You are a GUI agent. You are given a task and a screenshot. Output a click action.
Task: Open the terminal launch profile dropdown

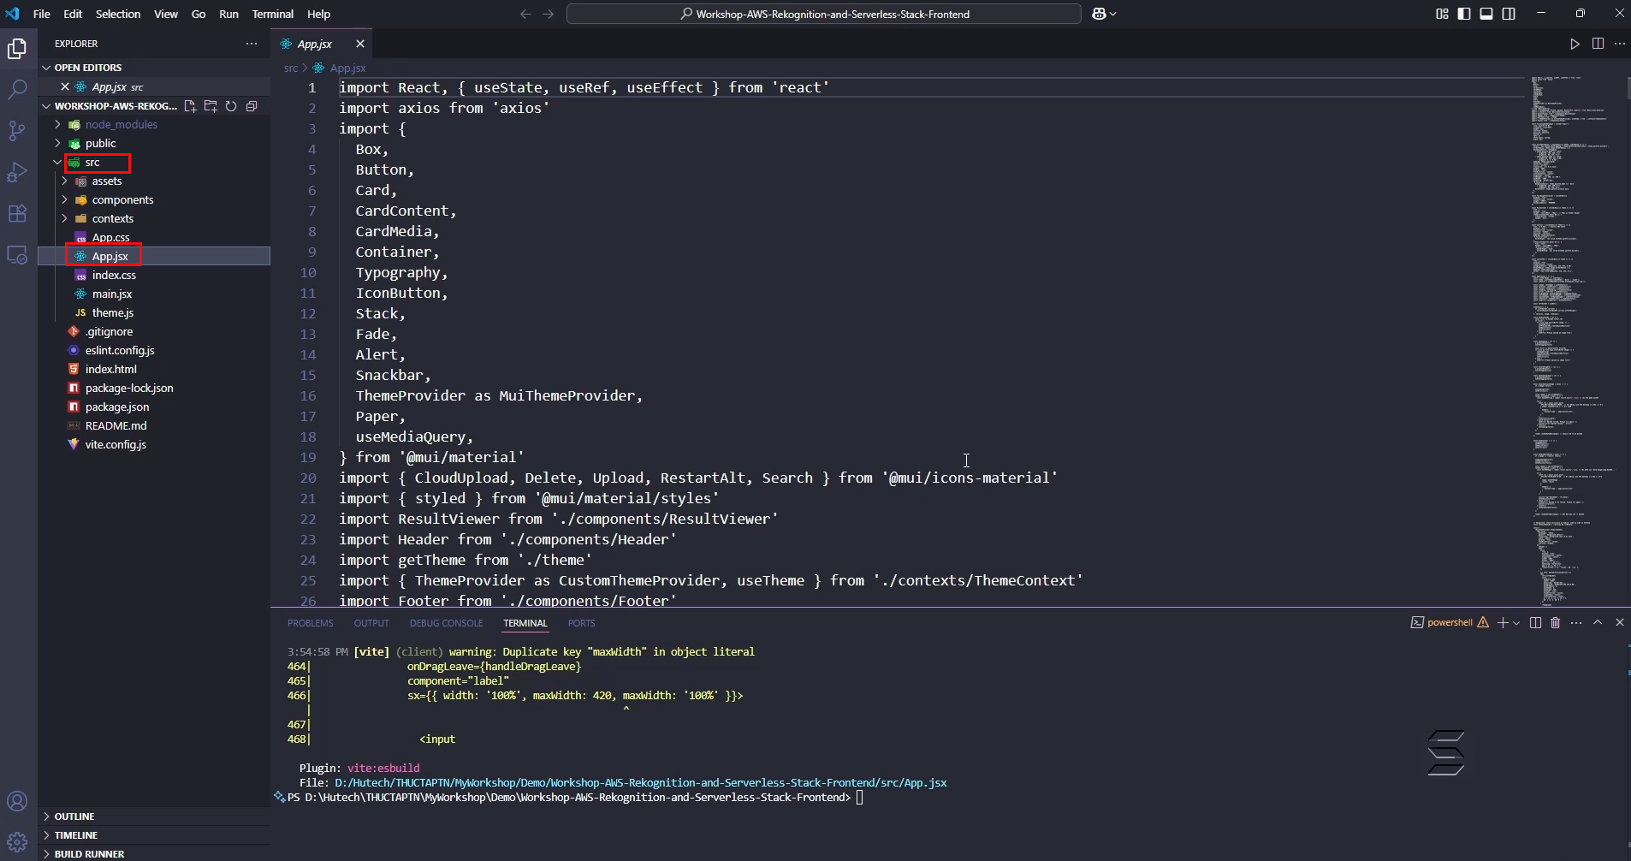[x=1516, y=622]
